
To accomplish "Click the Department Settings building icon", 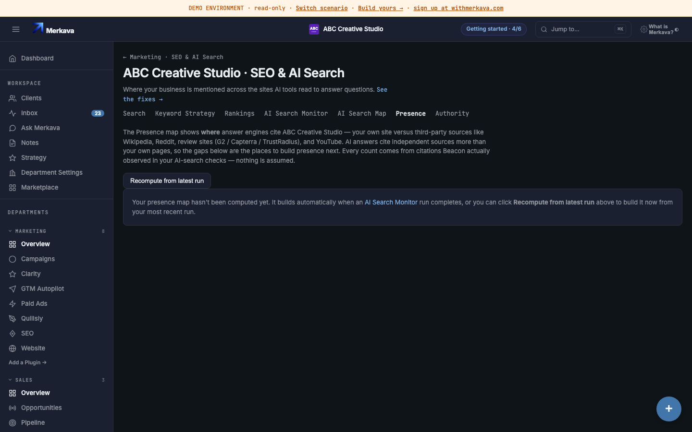I will 12,173.
